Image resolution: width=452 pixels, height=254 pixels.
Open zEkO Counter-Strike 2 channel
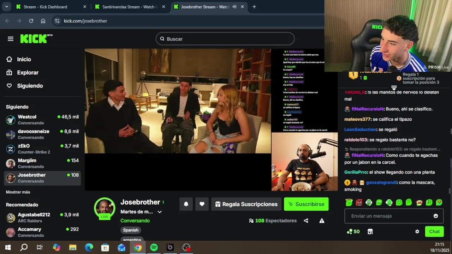coord(42,149)
